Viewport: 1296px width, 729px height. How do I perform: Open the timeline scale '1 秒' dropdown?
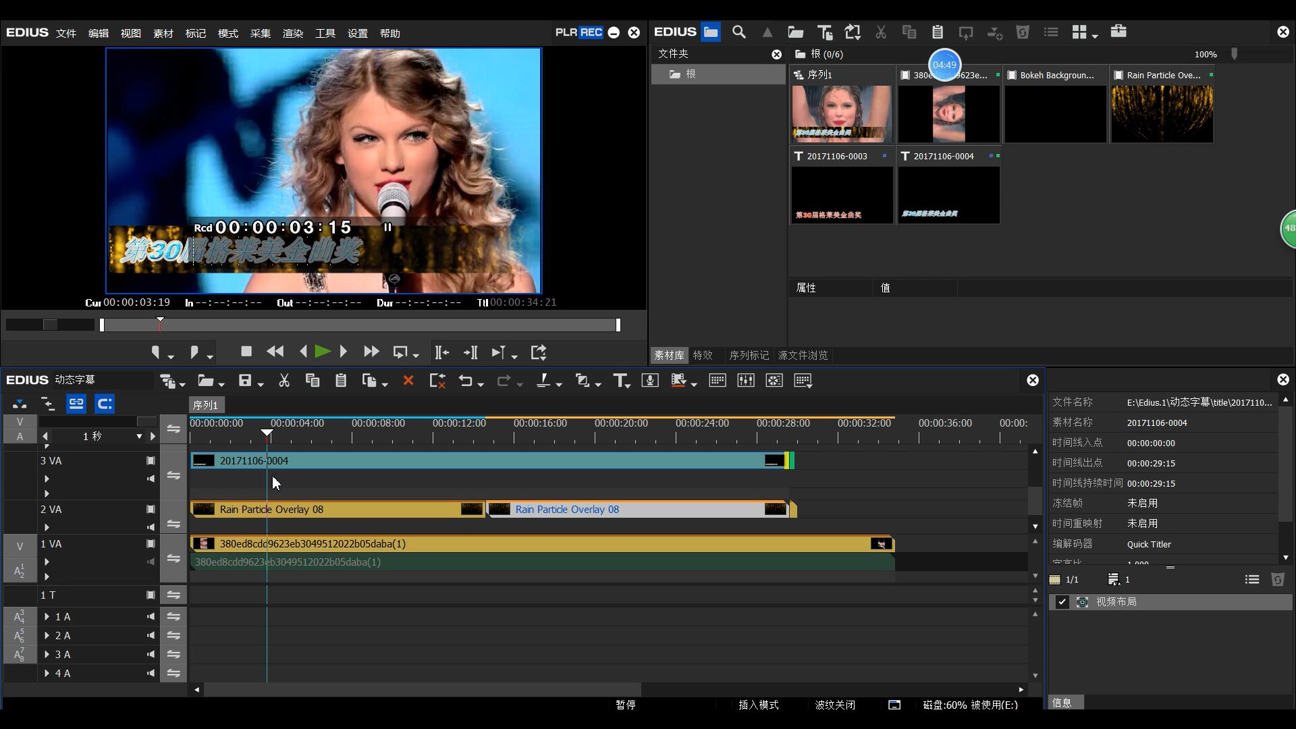(x=139, y=437)
